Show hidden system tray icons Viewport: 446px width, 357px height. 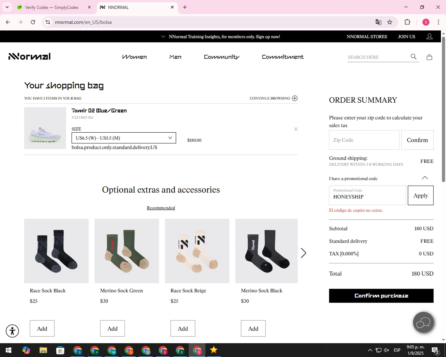pos(370,350)
